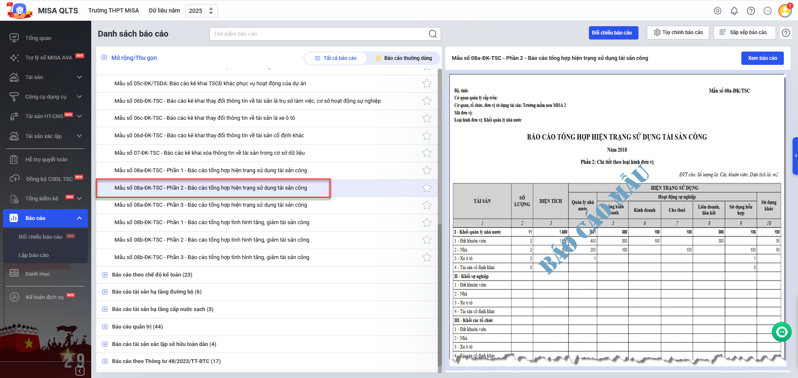Collapse the sidebar using bottom arrow icon

click(80, 371)
